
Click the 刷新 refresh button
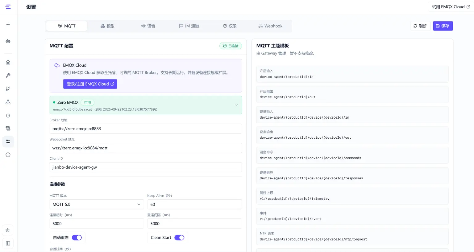point(420,26)
